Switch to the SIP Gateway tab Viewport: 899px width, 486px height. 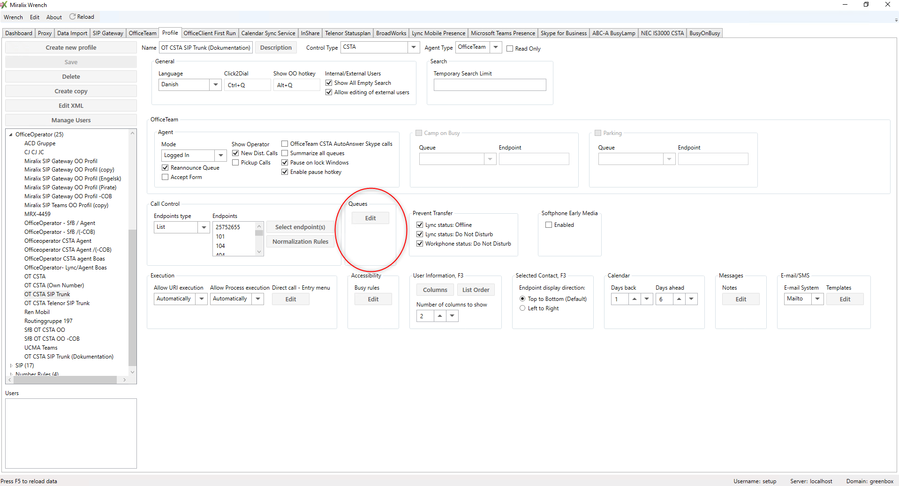point(108,33)
